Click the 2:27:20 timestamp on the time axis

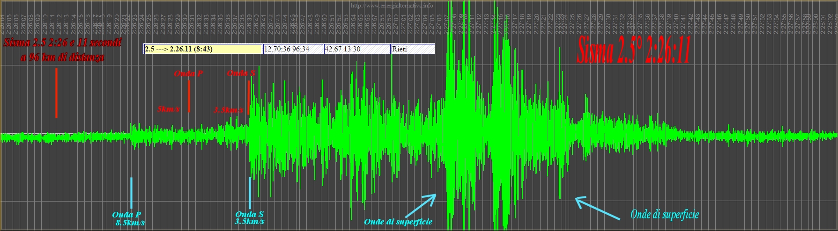536,23
